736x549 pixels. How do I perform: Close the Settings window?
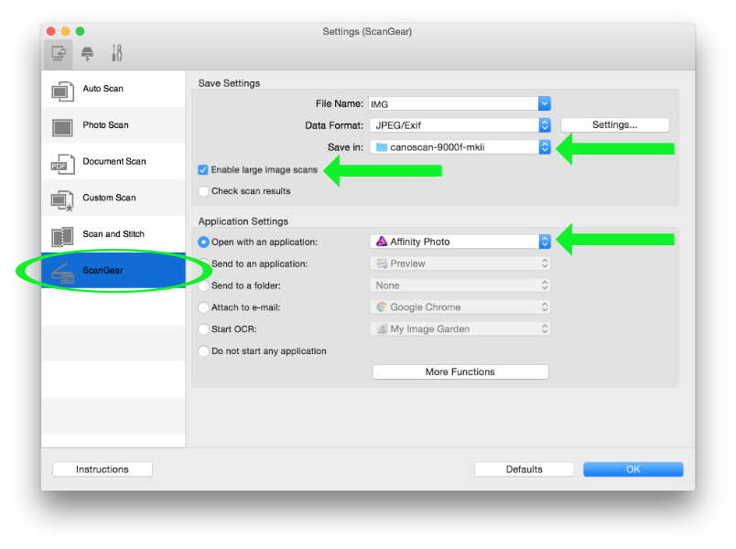51,31
